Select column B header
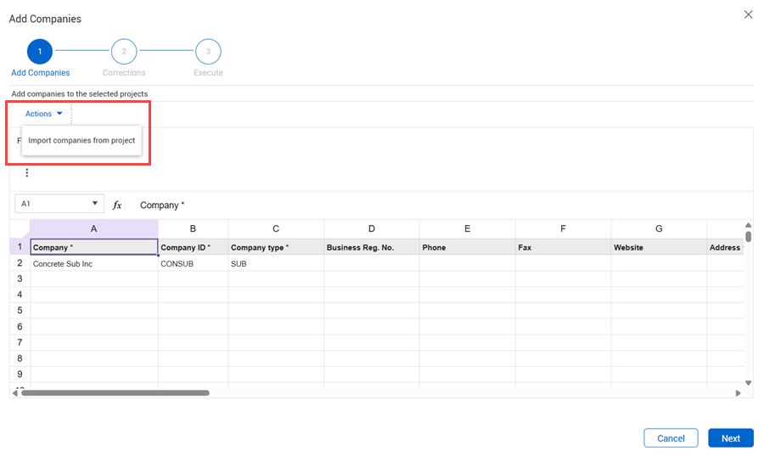 point(193,228)
